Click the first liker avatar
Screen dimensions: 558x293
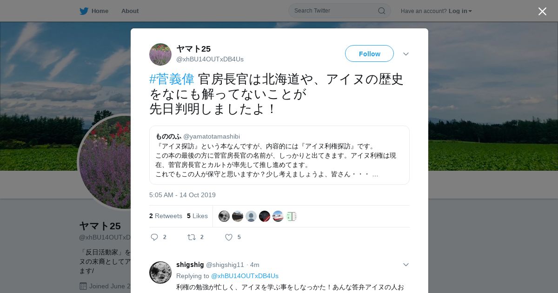(x=224, y=216)
